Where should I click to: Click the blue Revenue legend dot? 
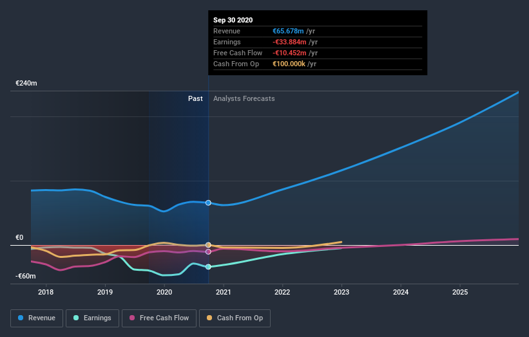point(21,318)
